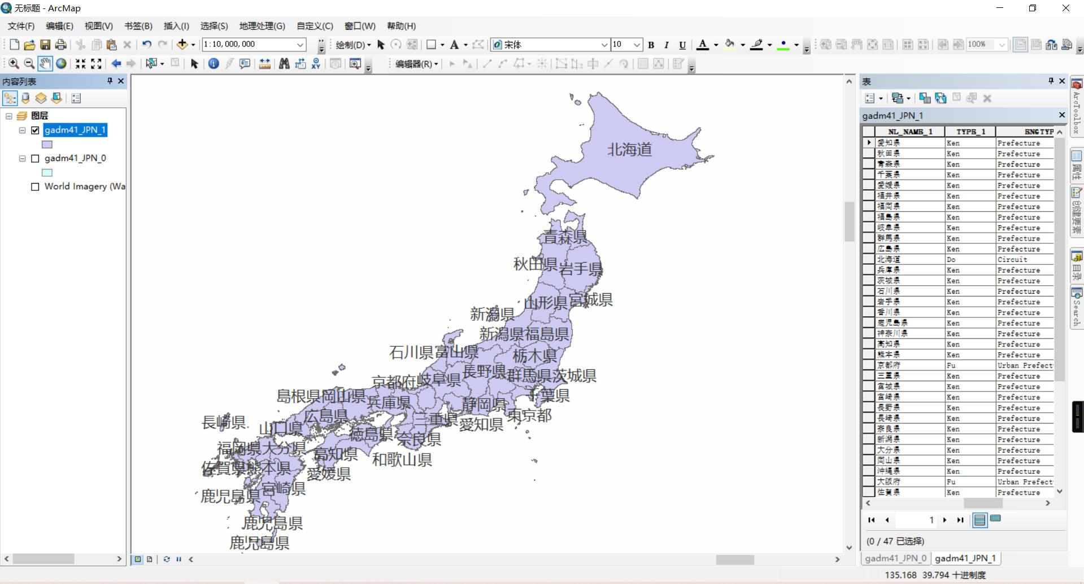Viewport: 1084px width, 584px height.
Task: Apply bold text formatting
Action: 651,45
